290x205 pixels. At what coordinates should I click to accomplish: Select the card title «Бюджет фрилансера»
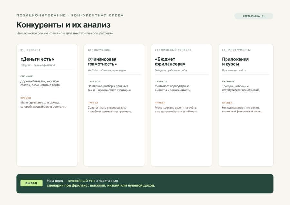[170, 62]
